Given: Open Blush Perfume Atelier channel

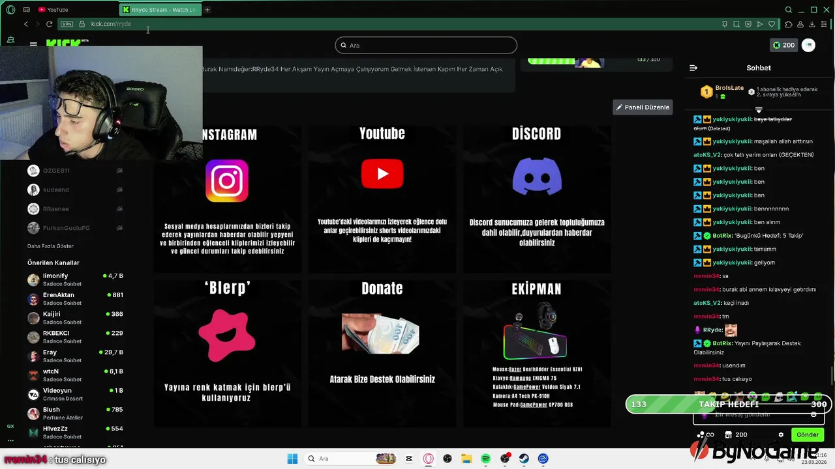Looking at the screenshot, I should pyautogui.click(x=75, y=413).
